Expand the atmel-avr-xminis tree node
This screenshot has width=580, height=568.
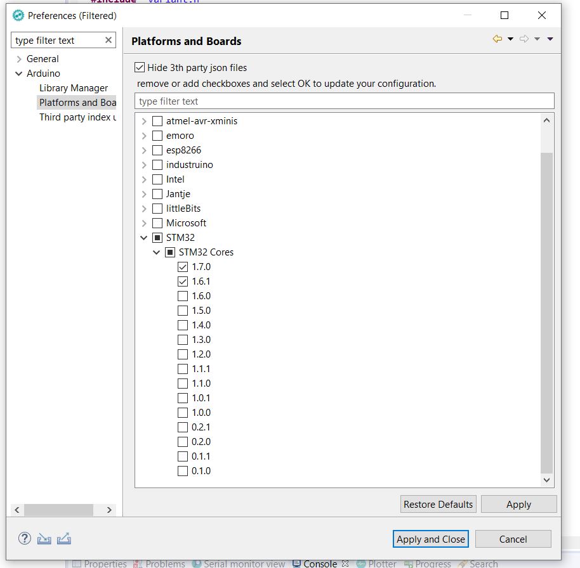(144, 121)
